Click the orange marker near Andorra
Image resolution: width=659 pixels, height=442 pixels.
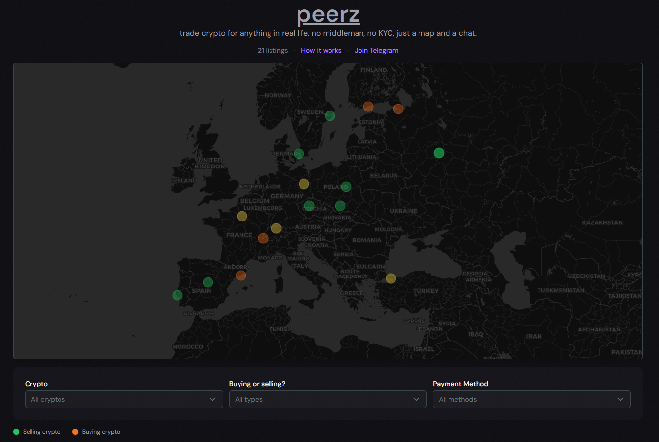pos(241,276)
